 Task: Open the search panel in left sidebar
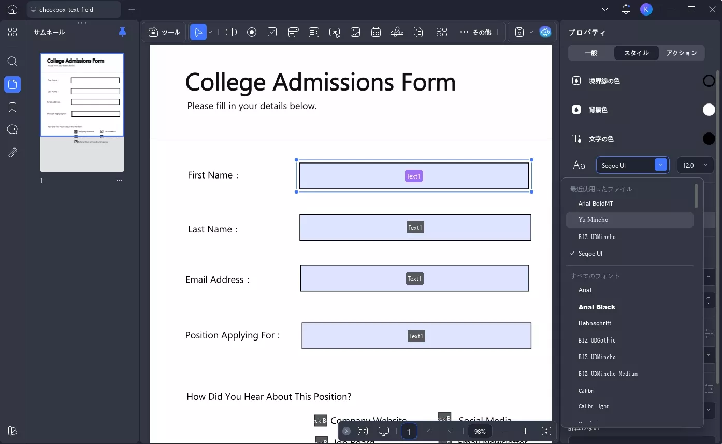coord(12,61)
